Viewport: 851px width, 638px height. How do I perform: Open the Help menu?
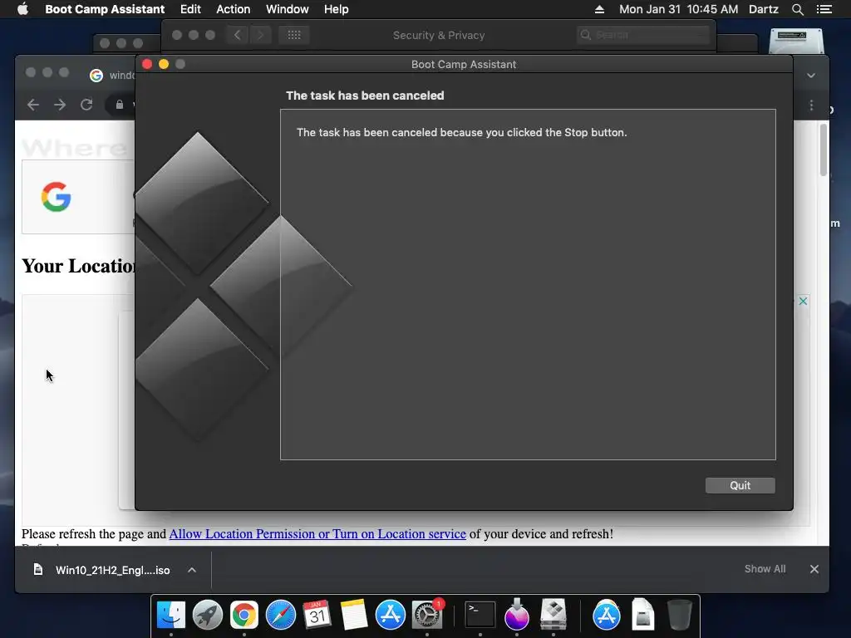pyautogui.click(x=337, y=9)
